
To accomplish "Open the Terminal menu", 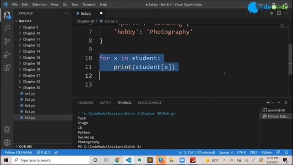I will pos(88,5).
